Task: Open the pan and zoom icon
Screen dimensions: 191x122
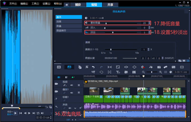Action: pos(109,72)
